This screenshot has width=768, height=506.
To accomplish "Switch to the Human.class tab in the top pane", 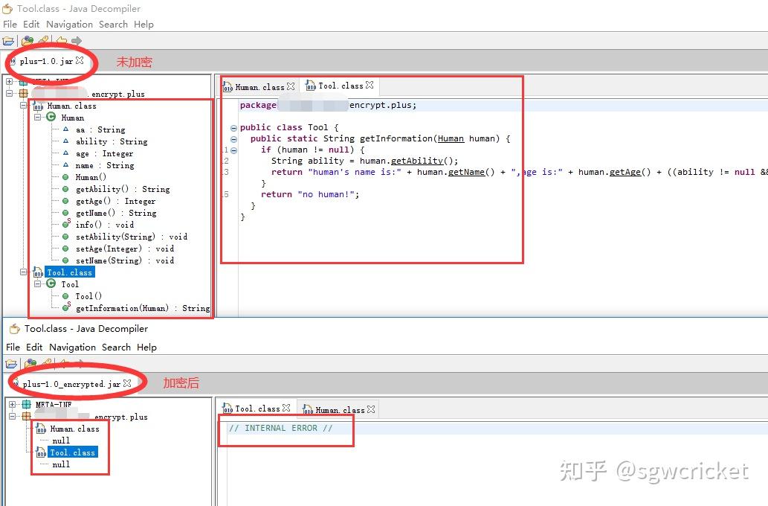I will coord(258,86).
